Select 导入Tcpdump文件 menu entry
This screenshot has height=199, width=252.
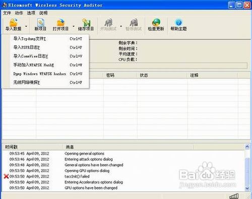pos(45,39)
